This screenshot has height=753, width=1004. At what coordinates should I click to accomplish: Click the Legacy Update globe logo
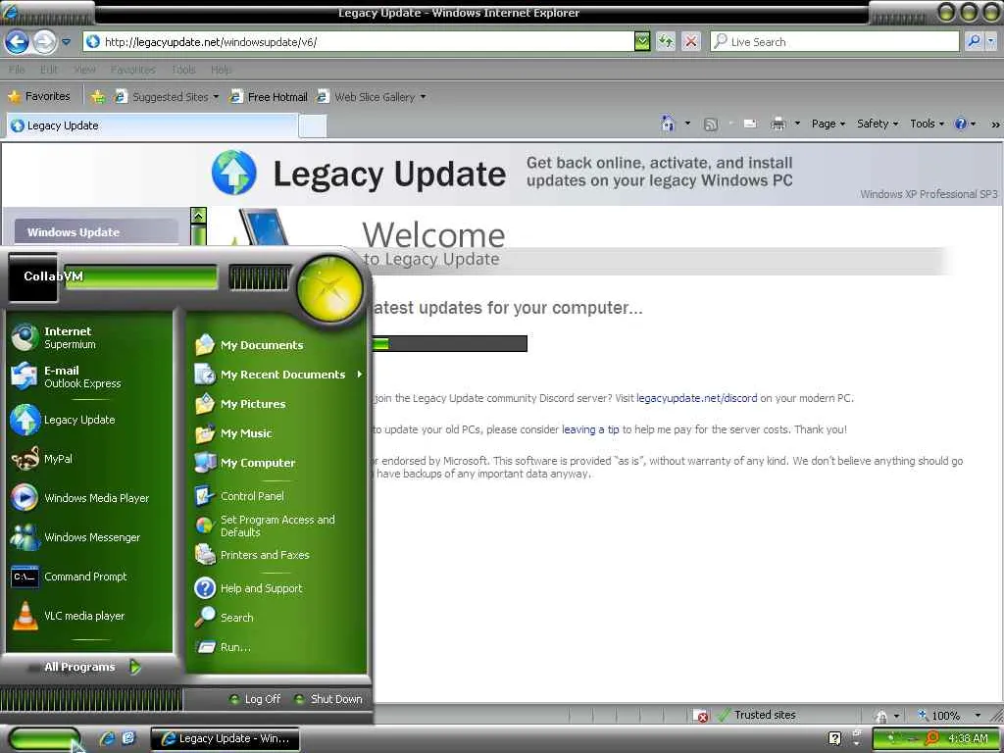point(233,173)
